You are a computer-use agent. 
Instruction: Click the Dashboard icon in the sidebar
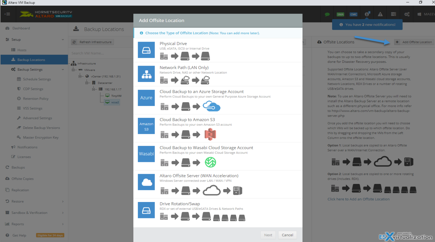[x=7, y=28]
